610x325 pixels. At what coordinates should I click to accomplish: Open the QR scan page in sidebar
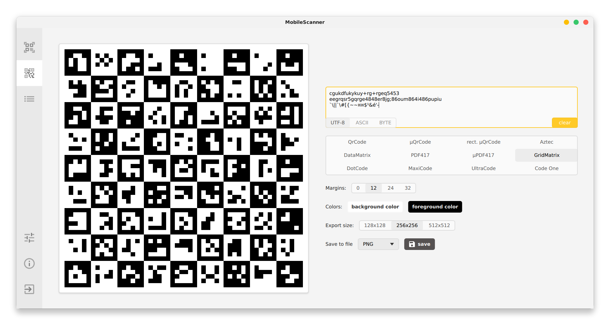29,47
